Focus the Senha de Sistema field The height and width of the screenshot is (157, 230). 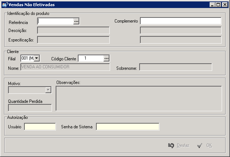point(128,126)
